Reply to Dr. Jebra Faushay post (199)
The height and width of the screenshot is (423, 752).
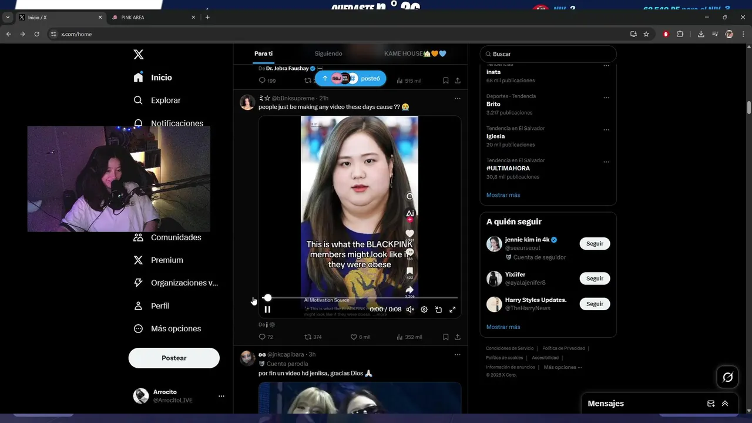click(x=267, y=80)
